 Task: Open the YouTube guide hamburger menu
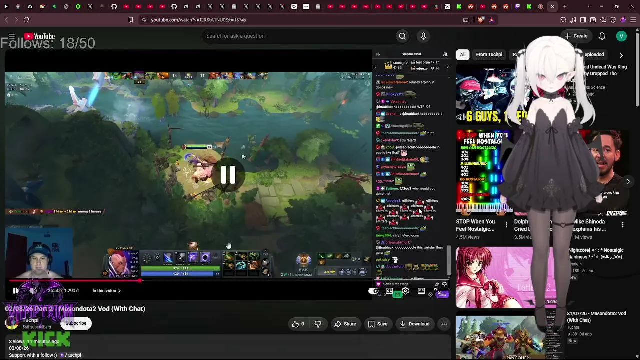12,36
